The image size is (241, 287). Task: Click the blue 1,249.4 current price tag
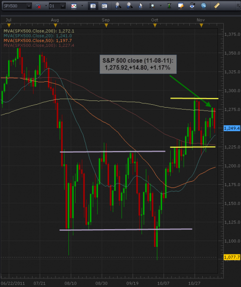[x=232, y=128]
